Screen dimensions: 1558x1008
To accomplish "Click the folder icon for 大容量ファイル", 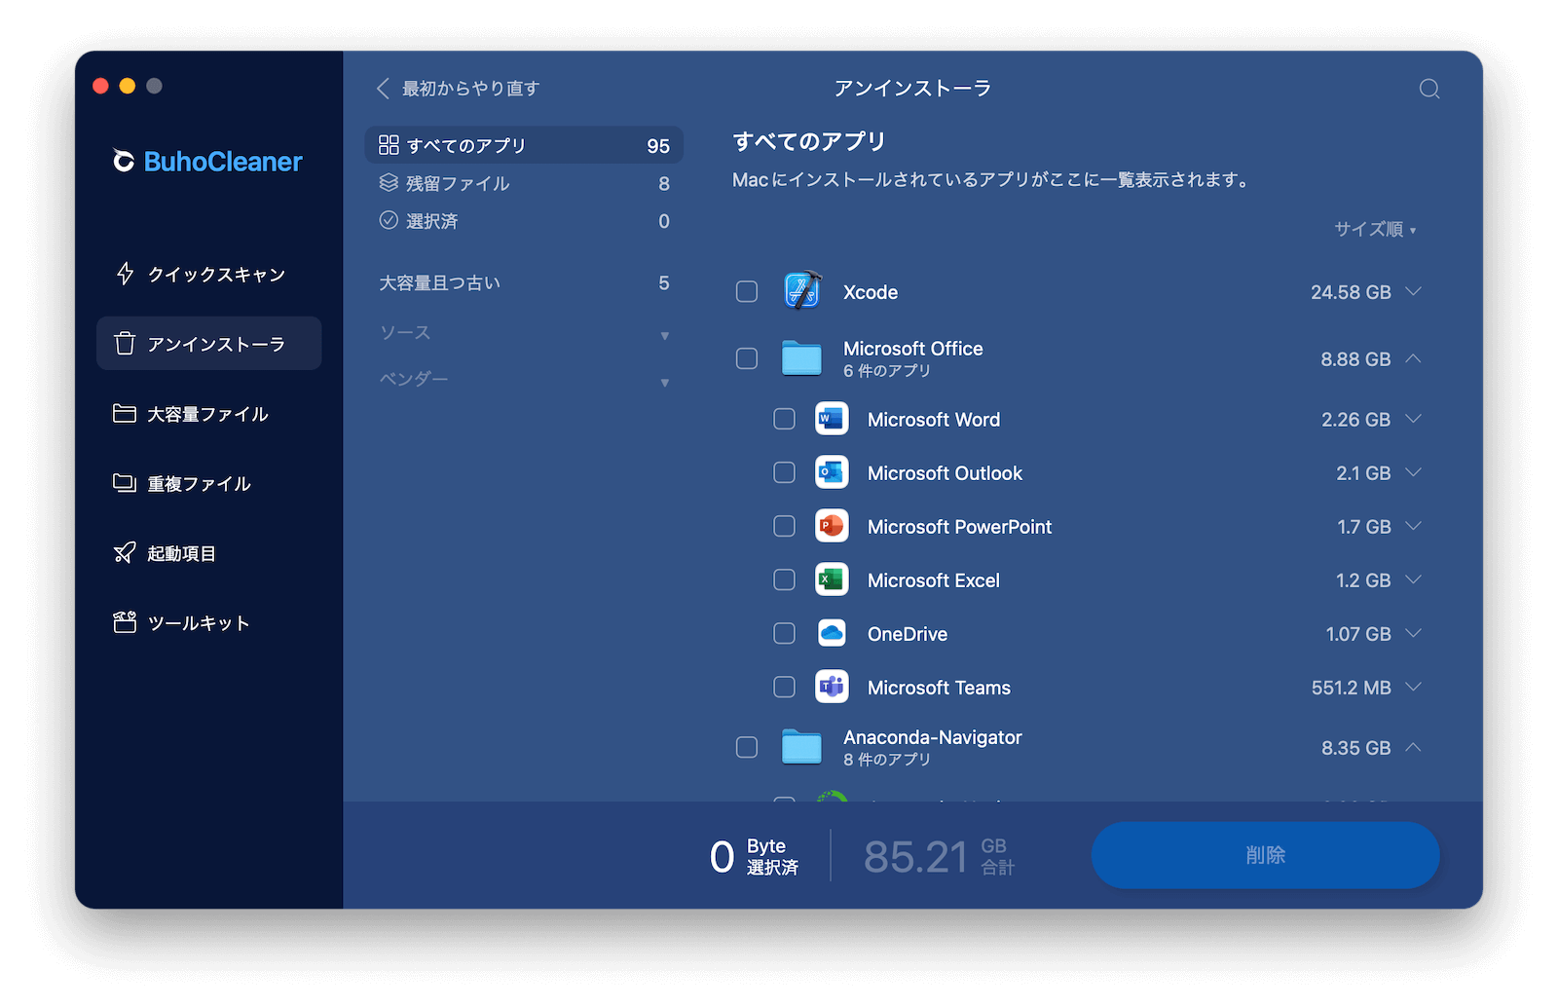I will tap(125, 413).
